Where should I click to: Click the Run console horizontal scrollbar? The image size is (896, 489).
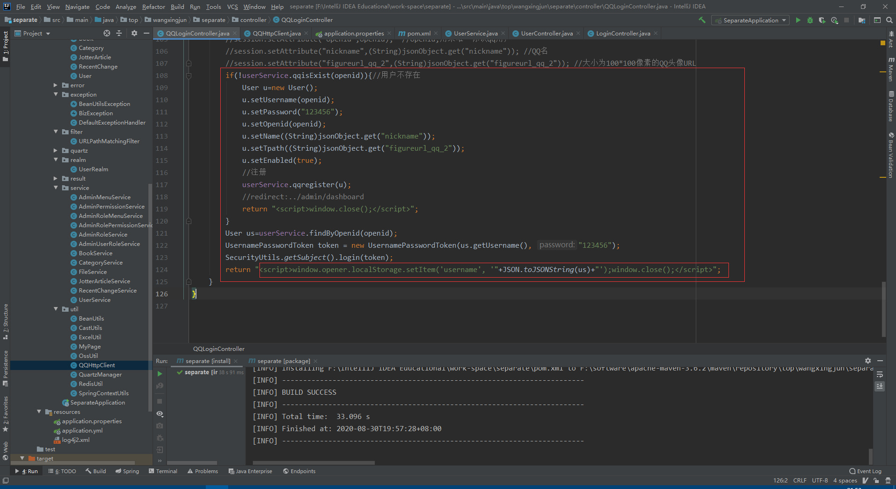pos(313,463)
